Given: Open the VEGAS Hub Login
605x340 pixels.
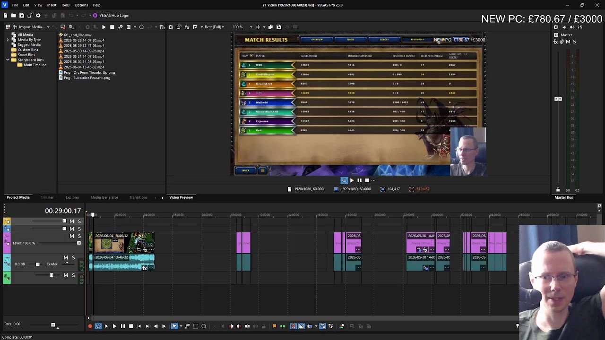Looking at the screenshot, I should (x=111, y=16).
